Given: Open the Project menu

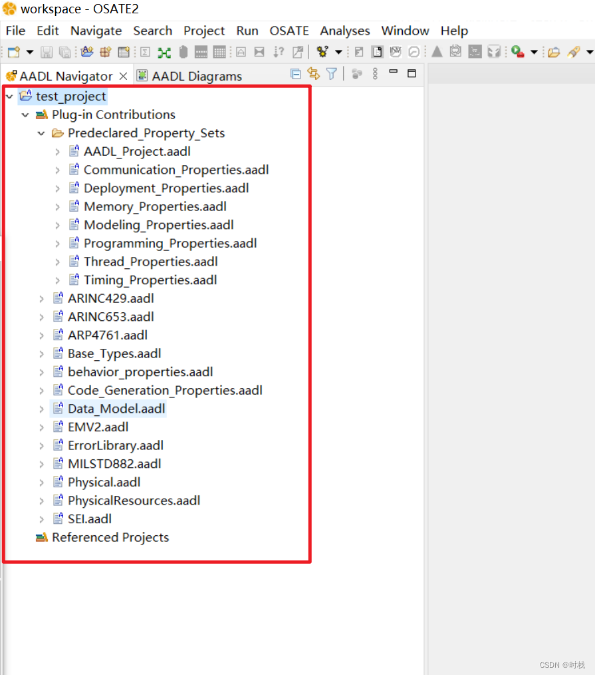Looking at the screenshot, I should pos(204,31).
